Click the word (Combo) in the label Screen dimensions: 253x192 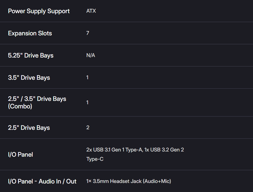coord(20,106)
